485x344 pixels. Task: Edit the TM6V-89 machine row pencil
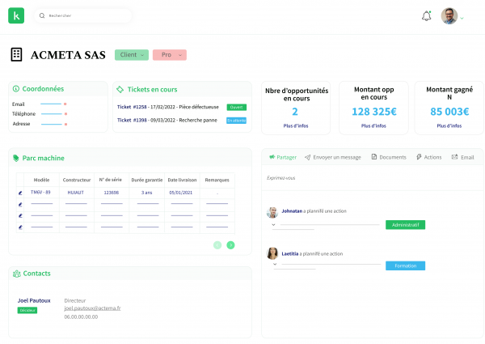(20, 193)
